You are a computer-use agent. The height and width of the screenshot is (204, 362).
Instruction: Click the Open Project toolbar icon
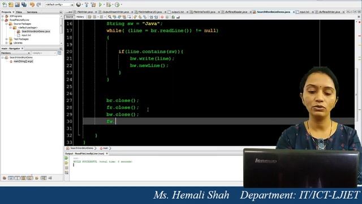pos(18,5)
